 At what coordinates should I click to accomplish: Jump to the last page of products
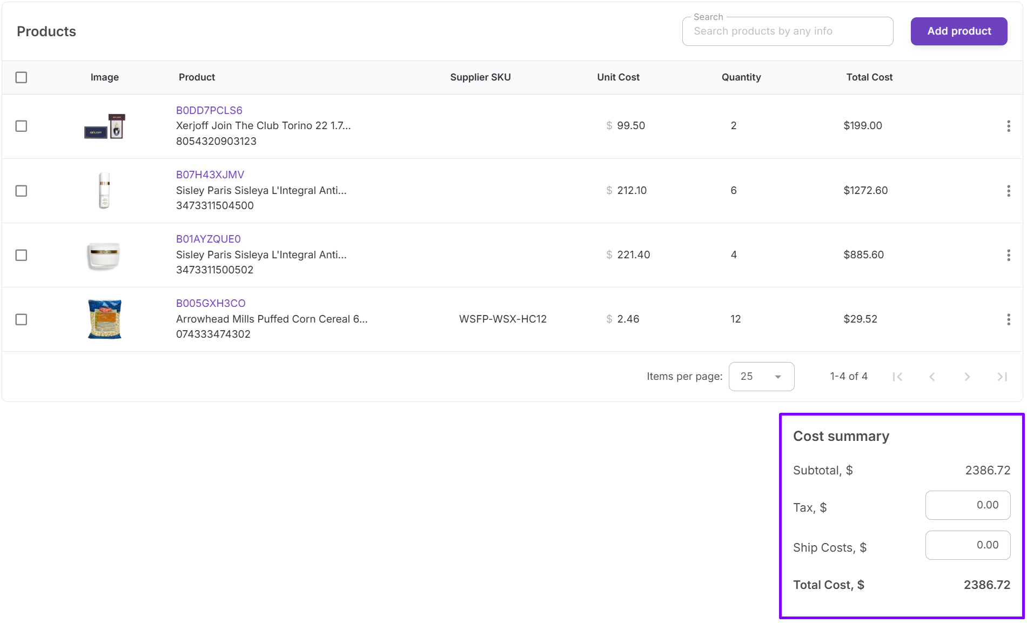[x=1002, y=377]
